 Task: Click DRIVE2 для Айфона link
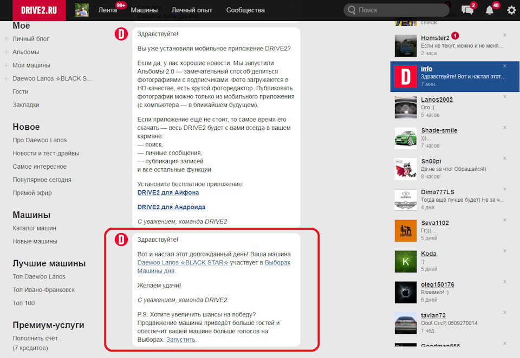pos(168,193)
